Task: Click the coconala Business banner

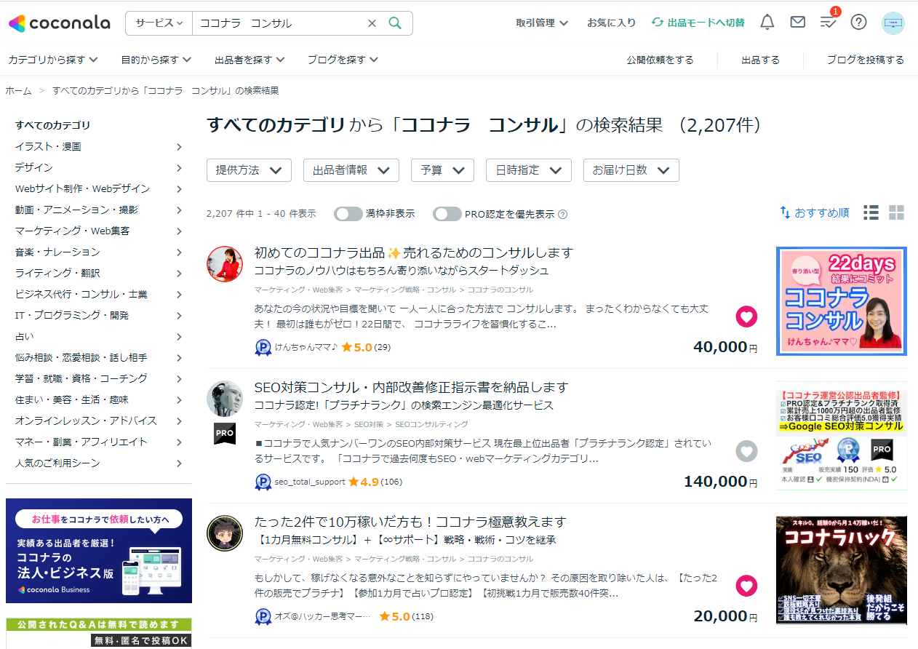Action: (x=99, y=551)
